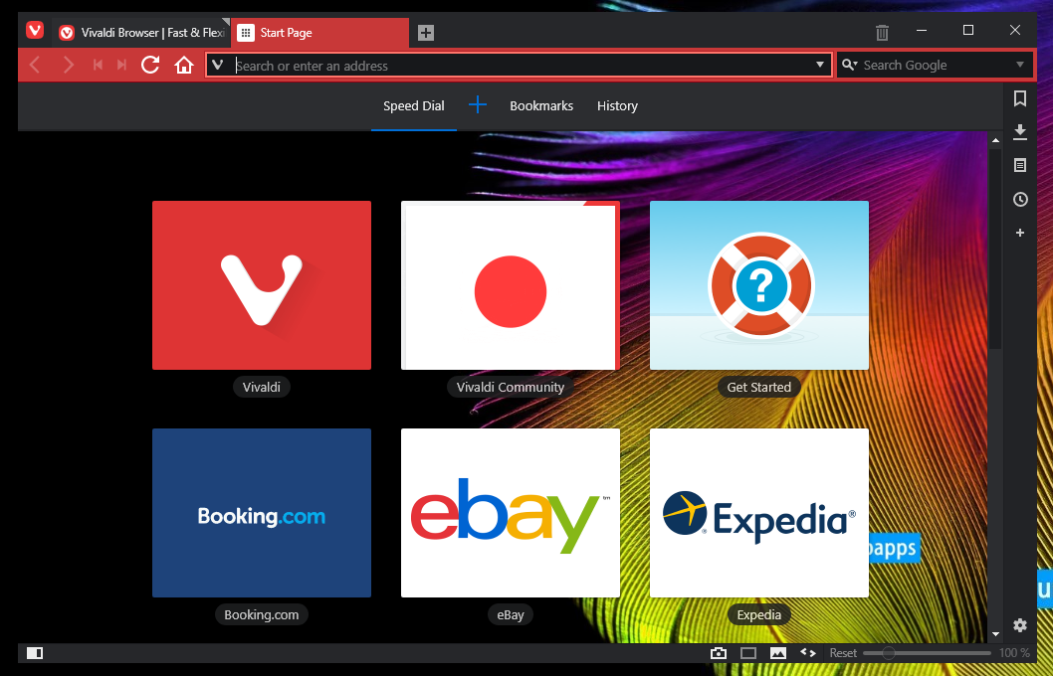The width and height of the screenshot is (1053, 676).
Task: Open the Vivaldi main menu icon
Action: 34,30
